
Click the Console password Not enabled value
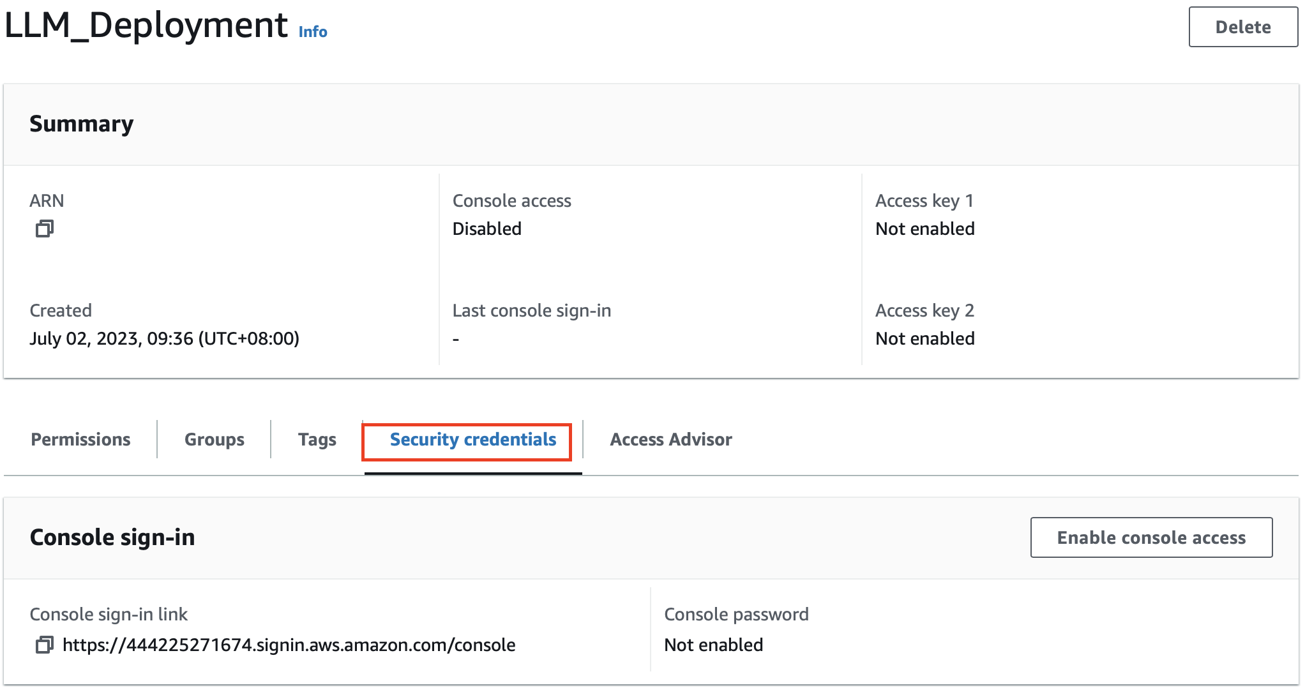click(713, 645)
